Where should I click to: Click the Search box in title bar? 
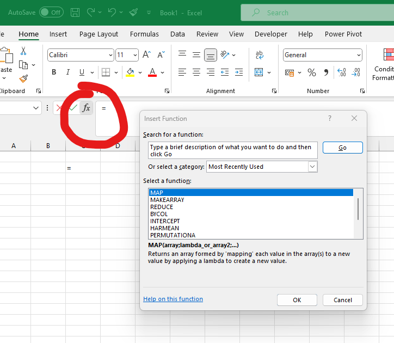[317, 13]
